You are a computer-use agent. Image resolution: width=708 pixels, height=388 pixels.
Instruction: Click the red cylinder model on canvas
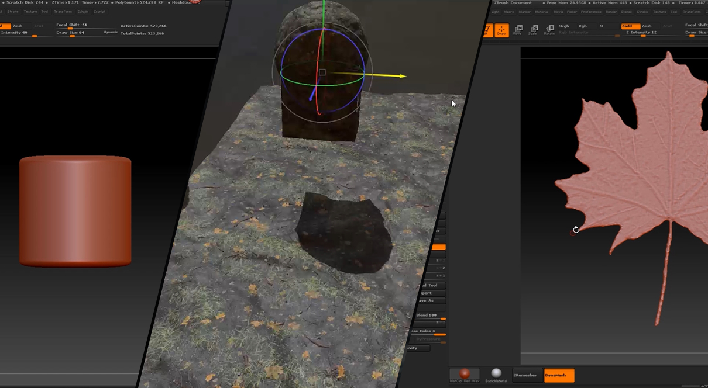tap(75, 211)
